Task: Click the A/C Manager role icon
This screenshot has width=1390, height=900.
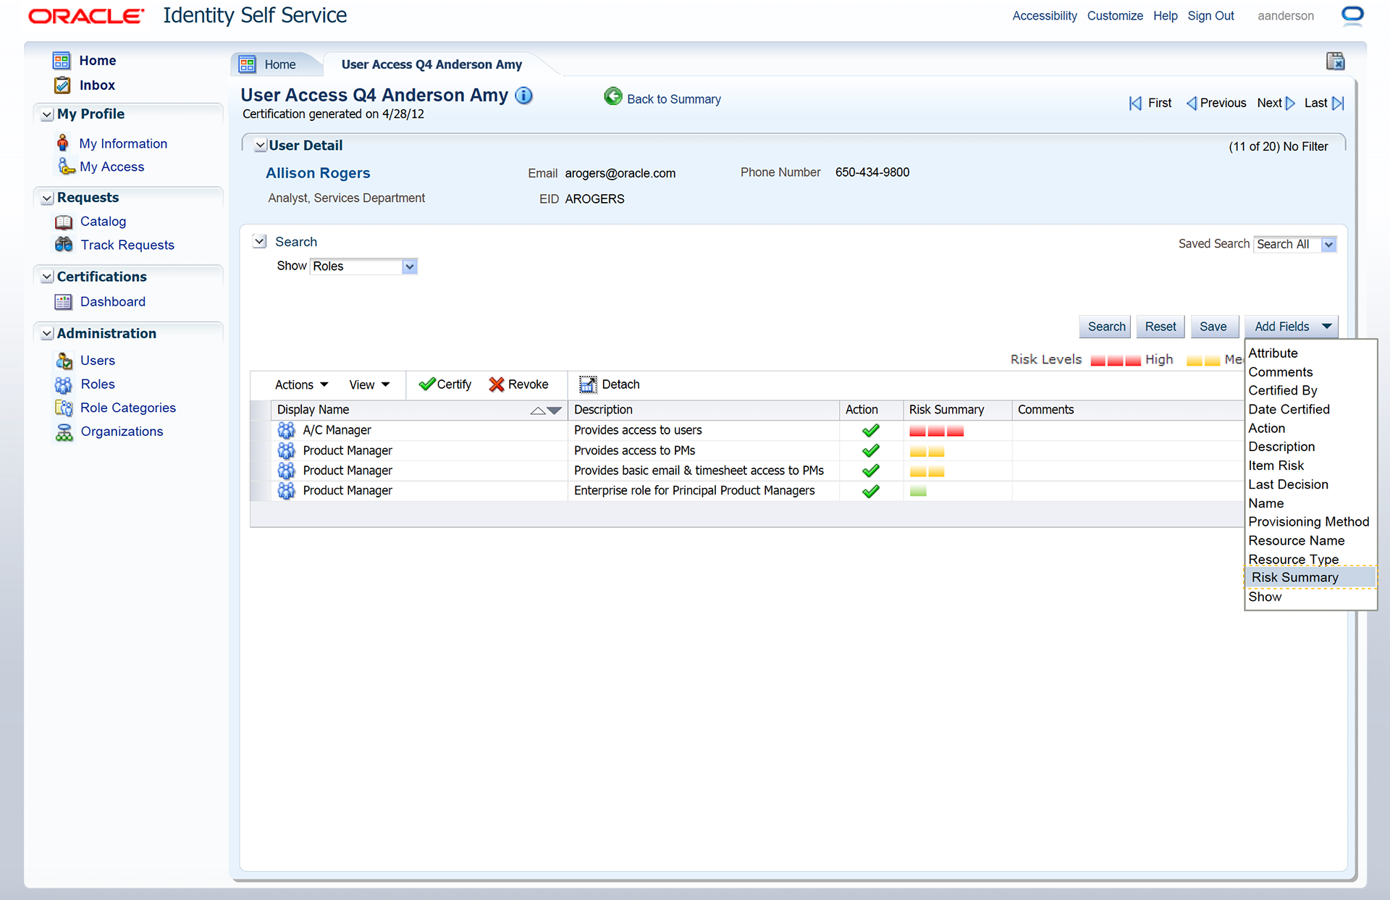Action: pos(287,430)
